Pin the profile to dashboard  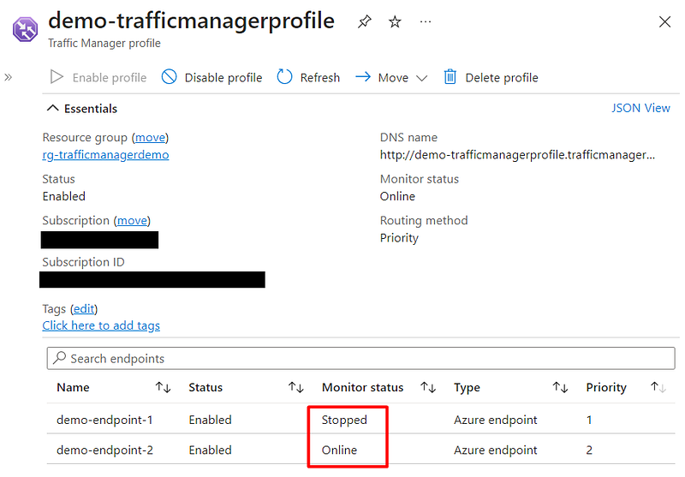365,21
